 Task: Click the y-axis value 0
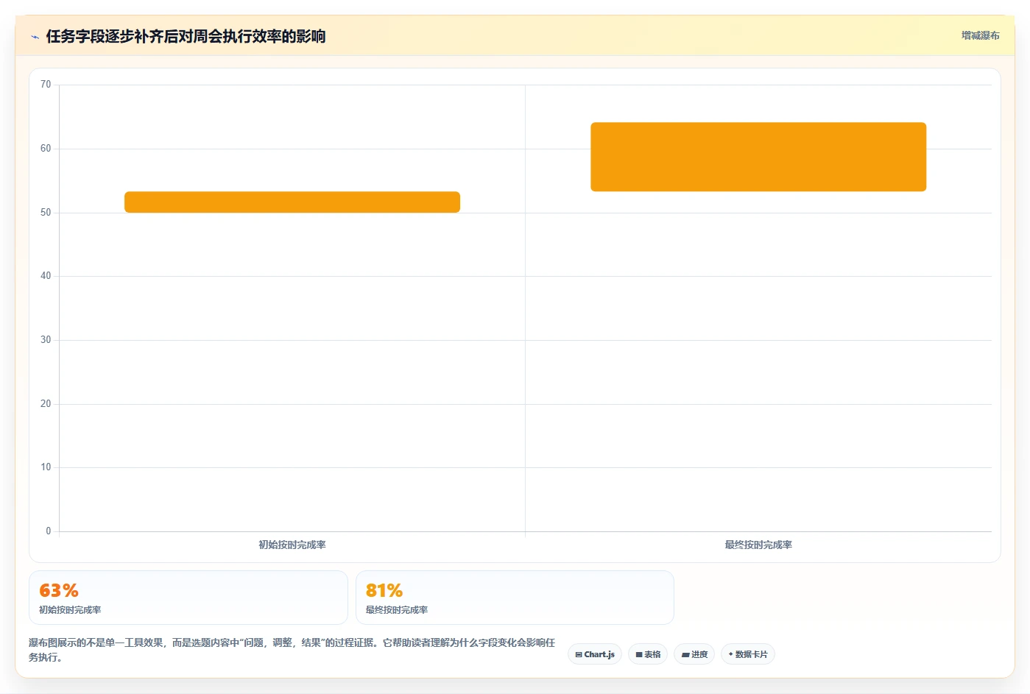coord(49,531)
